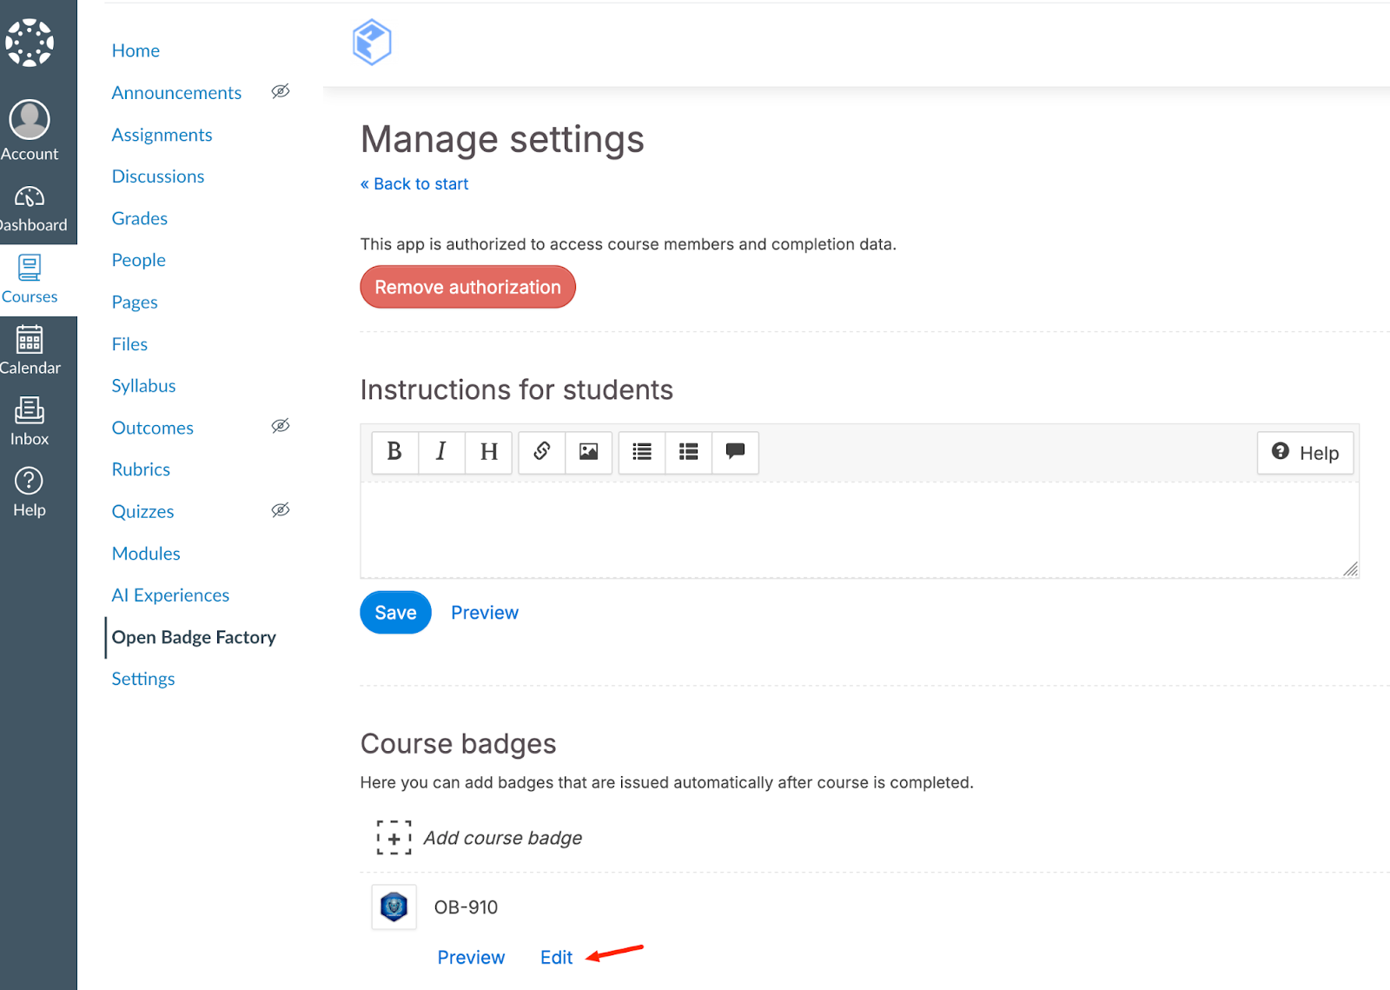This screenshot has height=990, width=1390.
Task: Go to Modules in the course menu
Action: pyautogui.click(x=146, y=554)
